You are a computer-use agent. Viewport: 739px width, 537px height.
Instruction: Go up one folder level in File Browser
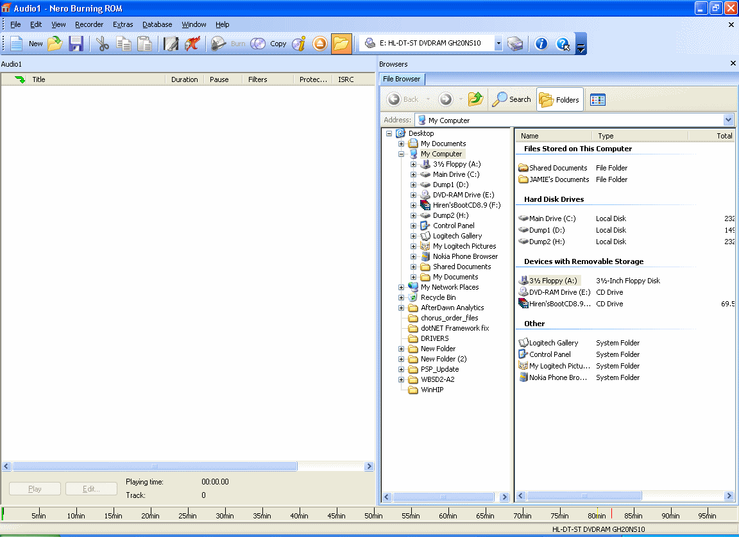tap(475, 99)
